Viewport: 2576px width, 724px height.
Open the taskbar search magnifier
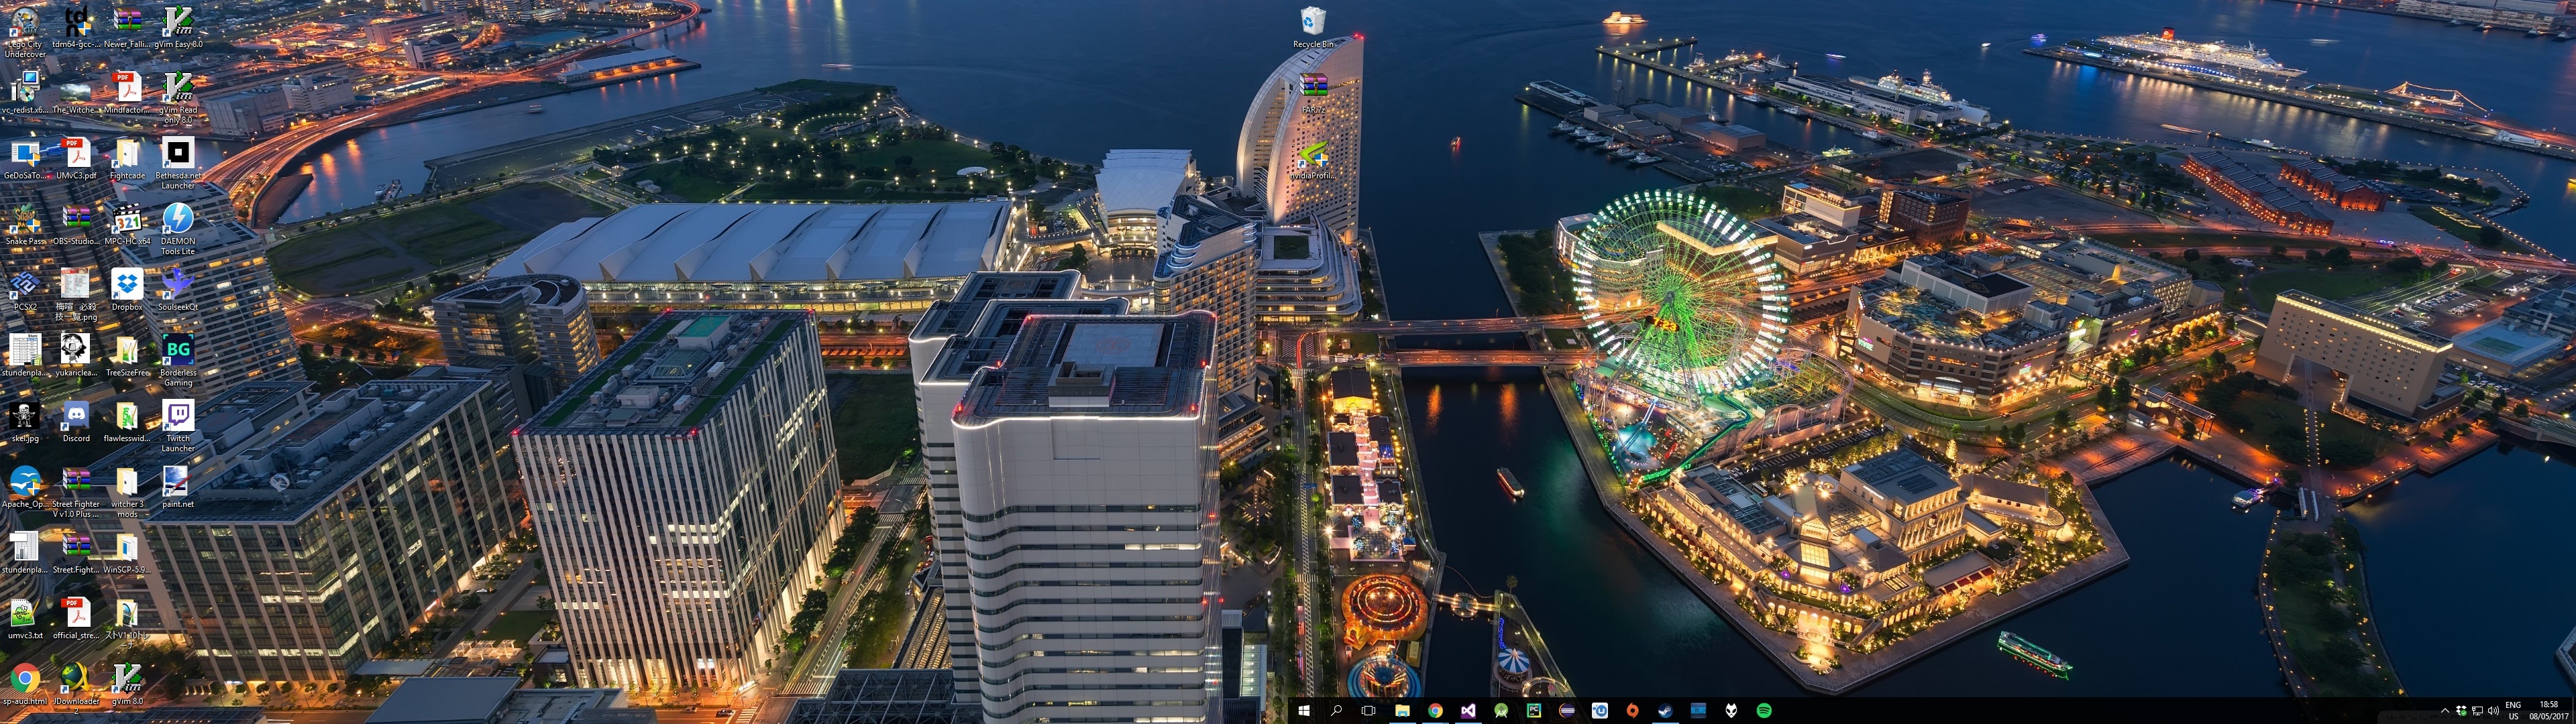coord(1336,710)
